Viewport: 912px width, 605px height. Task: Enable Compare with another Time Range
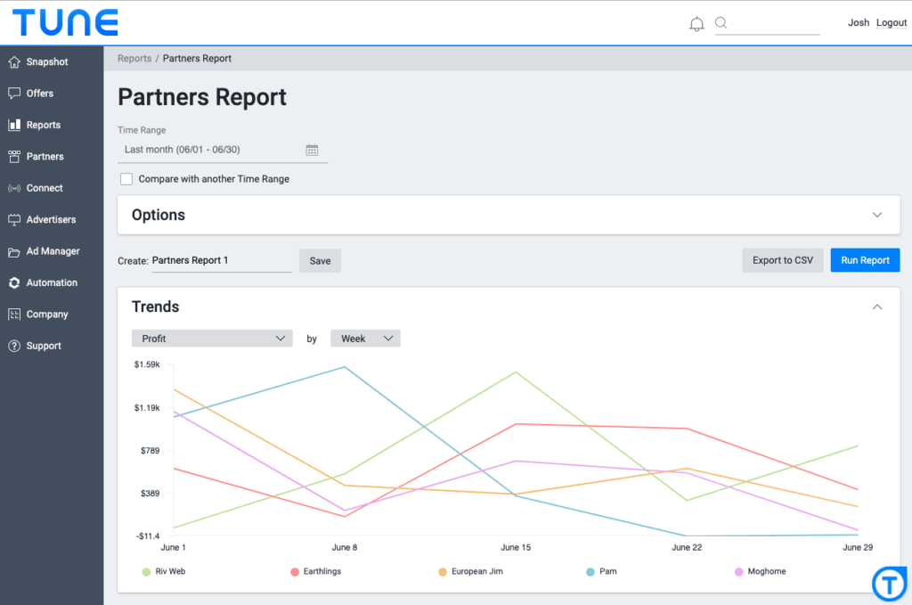pyautogui.click(x=126, y=178)
